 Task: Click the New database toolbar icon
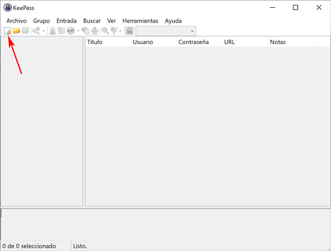[7, 31]
